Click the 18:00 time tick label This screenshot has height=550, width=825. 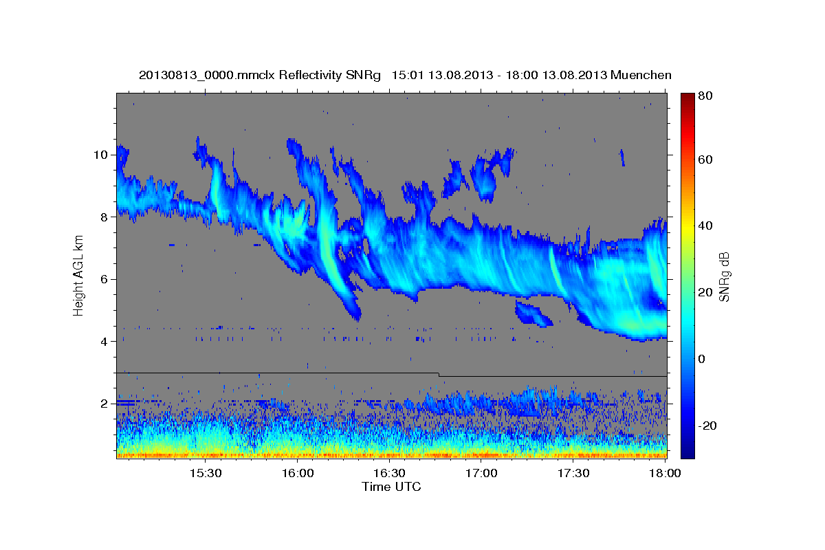665,474
